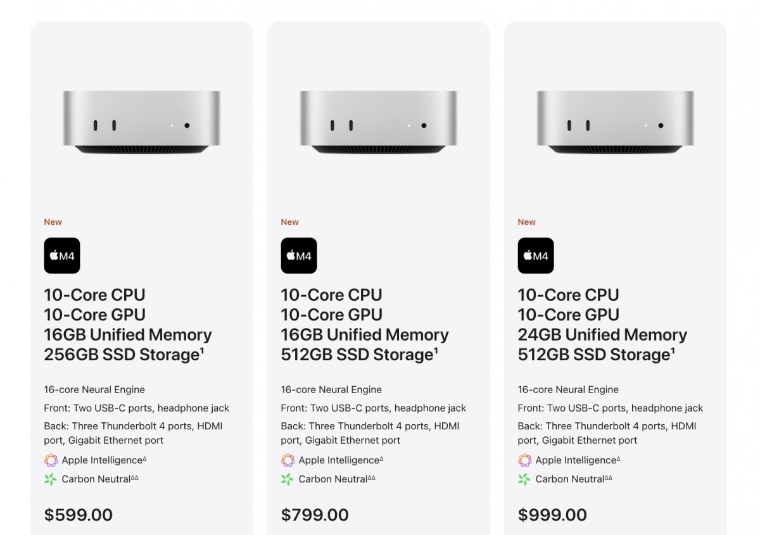This screenshot has height=535, width=760.
Task: Click the $999.00 price
Action: 552,515
